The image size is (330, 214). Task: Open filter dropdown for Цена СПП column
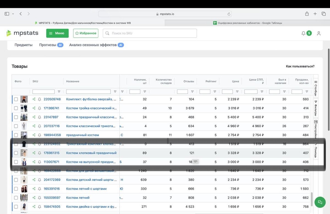262,92
